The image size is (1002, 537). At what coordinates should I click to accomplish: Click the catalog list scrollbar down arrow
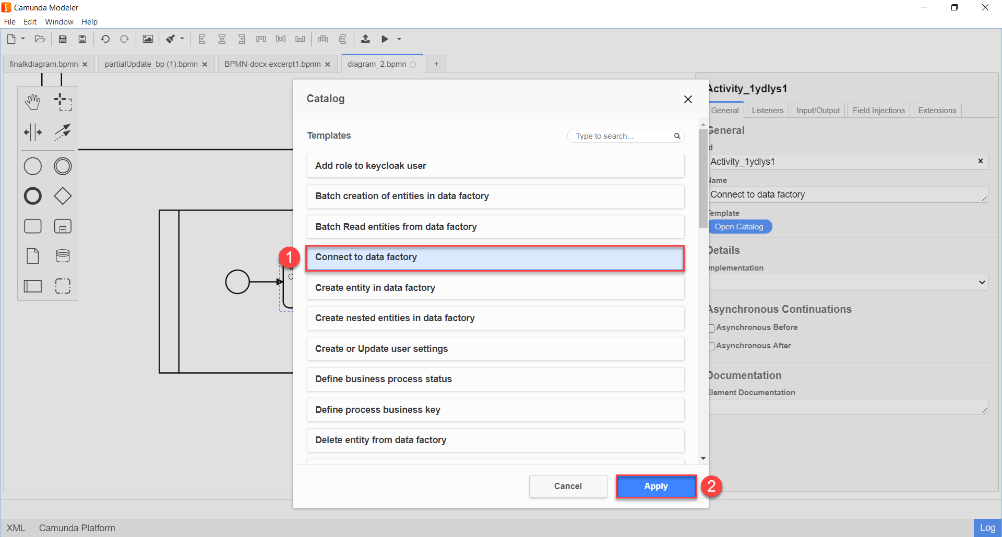(703, 459)
